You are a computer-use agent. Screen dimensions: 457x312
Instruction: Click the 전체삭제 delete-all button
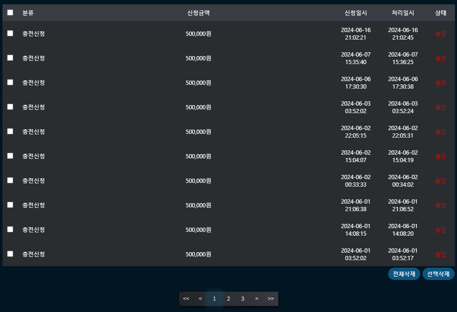click(x=404, y=274)
